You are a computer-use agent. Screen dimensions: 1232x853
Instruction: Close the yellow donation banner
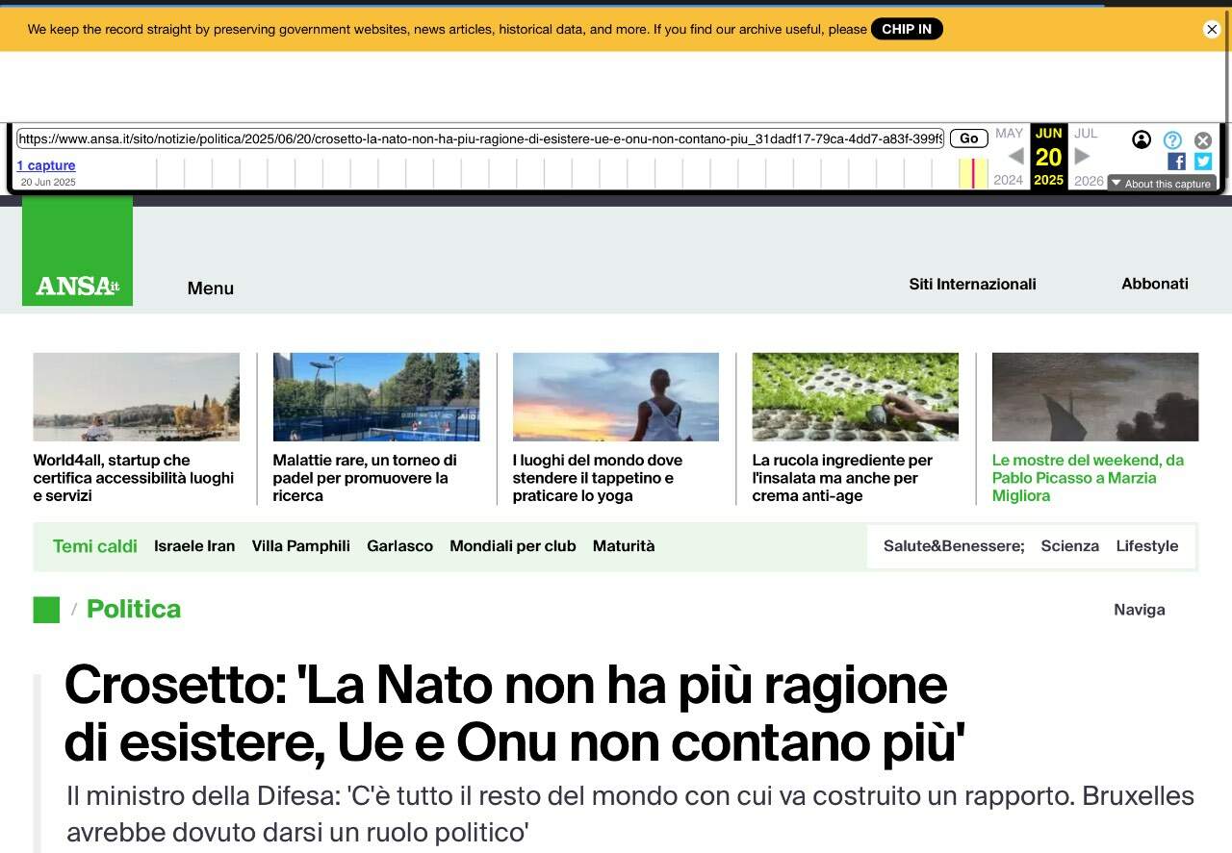1212,29
